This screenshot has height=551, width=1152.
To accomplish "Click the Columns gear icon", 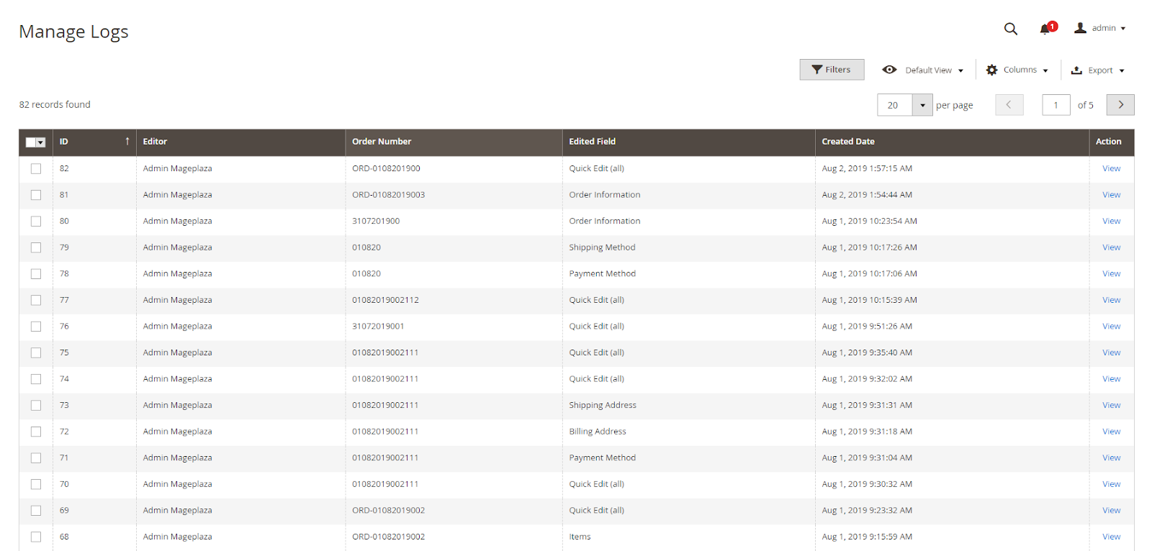I will pyautogui.click(x=991, y=70).
